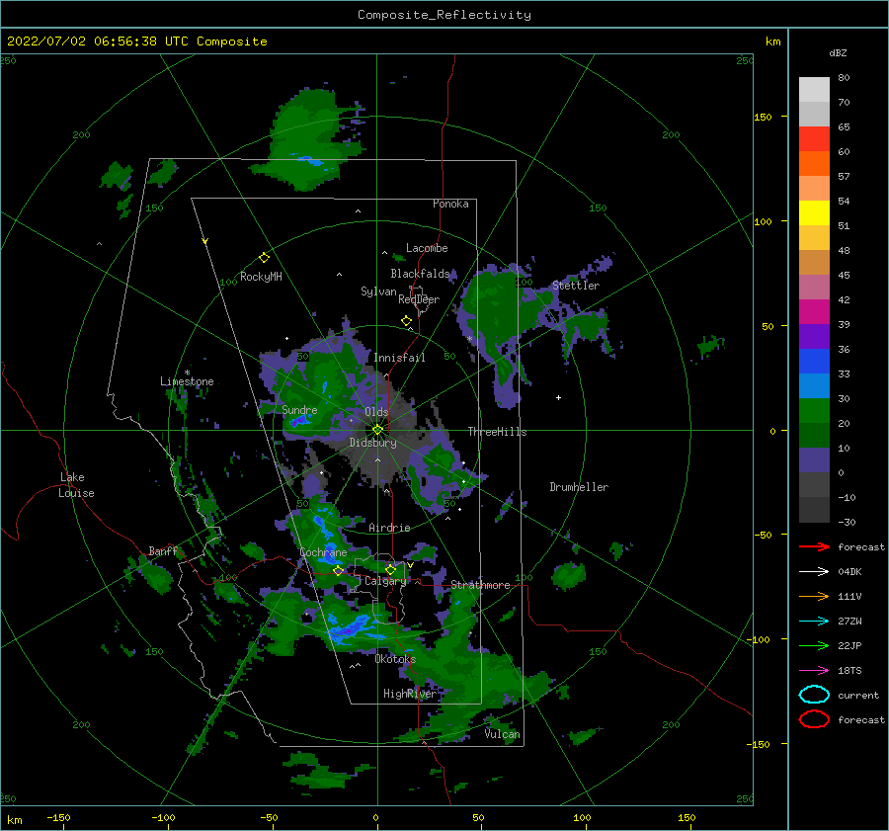Screen dimensions: 889x831
Task: Select the yellow diamond marker above RockyMH
Action: pos(264,258)
